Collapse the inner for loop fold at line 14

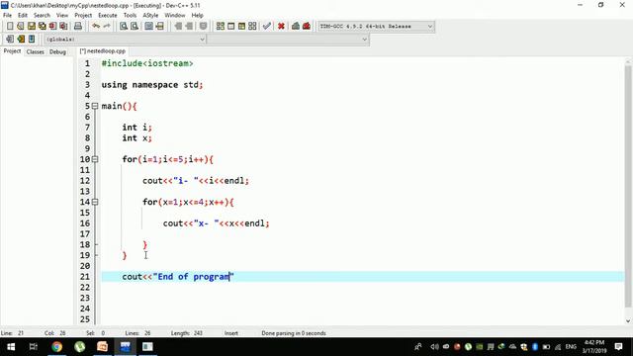tap(95, 202)
